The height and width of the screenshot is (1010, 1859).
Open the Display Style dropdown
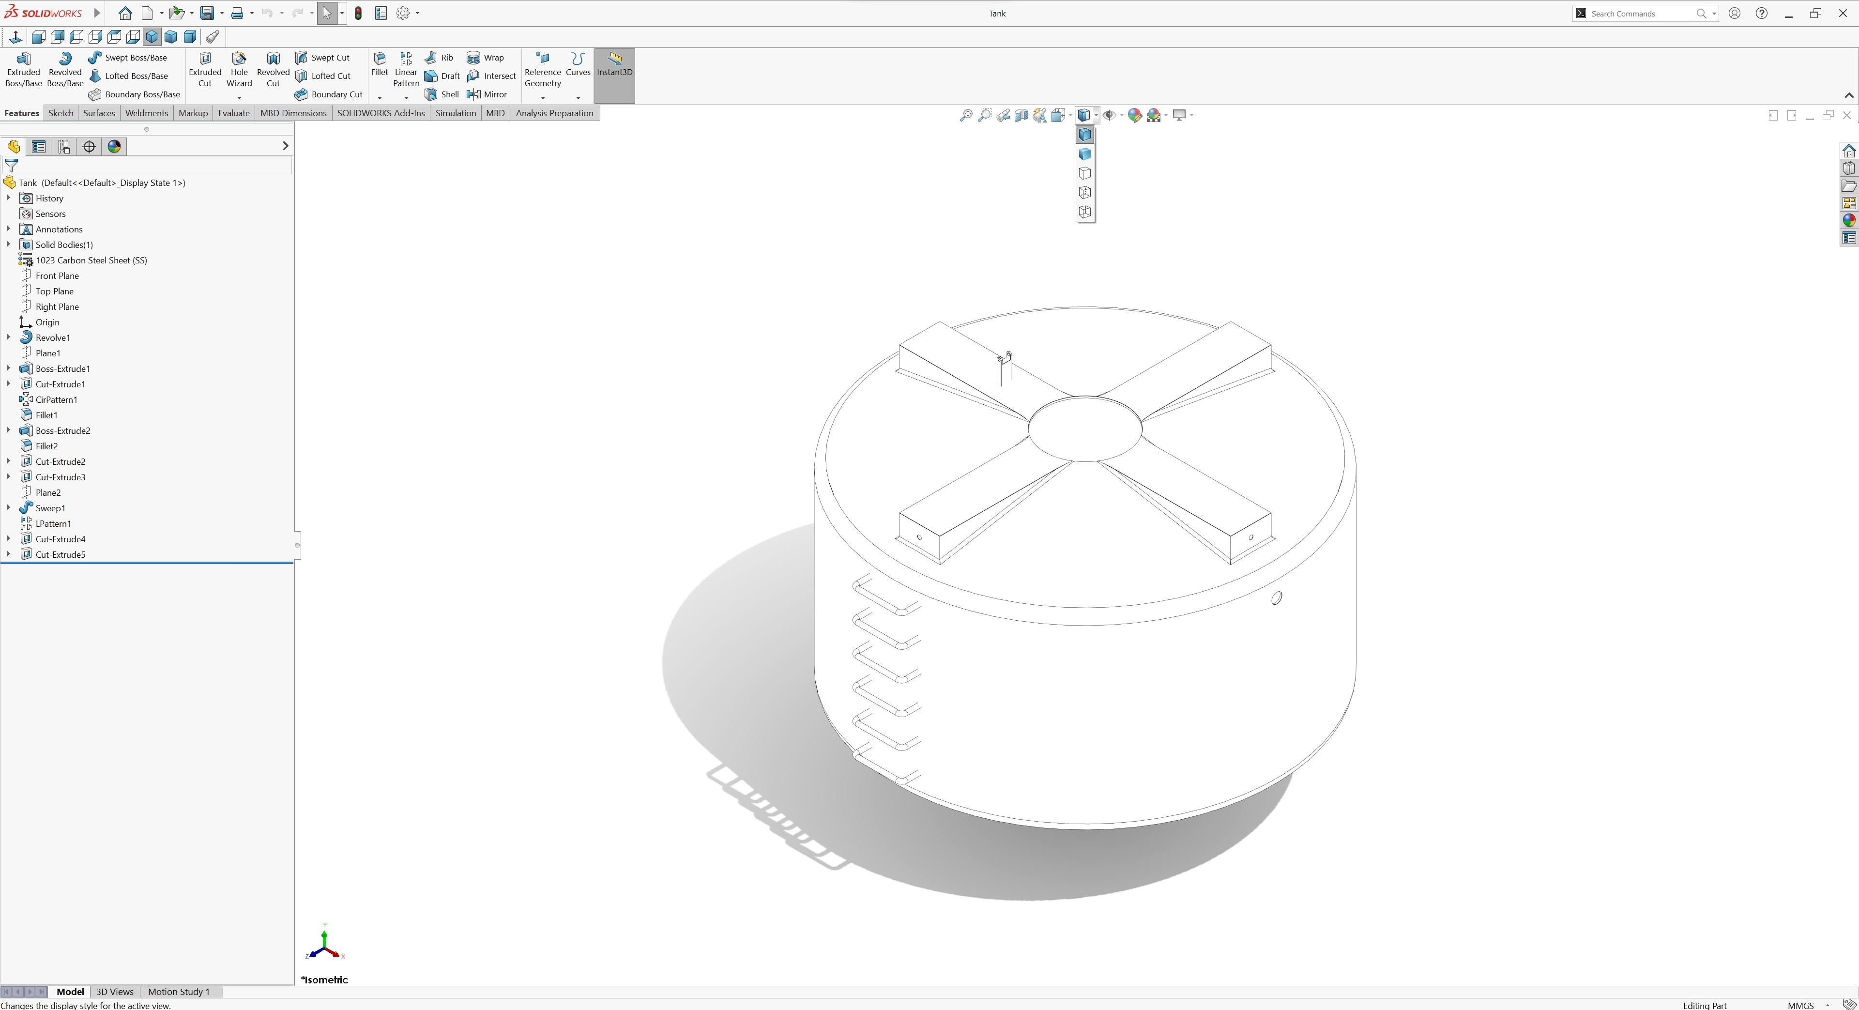click(1096, 116)
